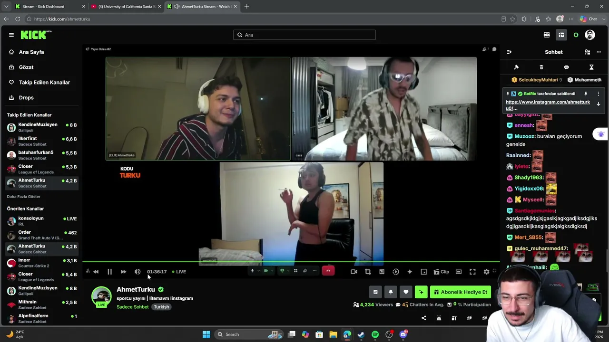Open the profile avatar menu
Viewport: 609px width, 342px height.
590,35
